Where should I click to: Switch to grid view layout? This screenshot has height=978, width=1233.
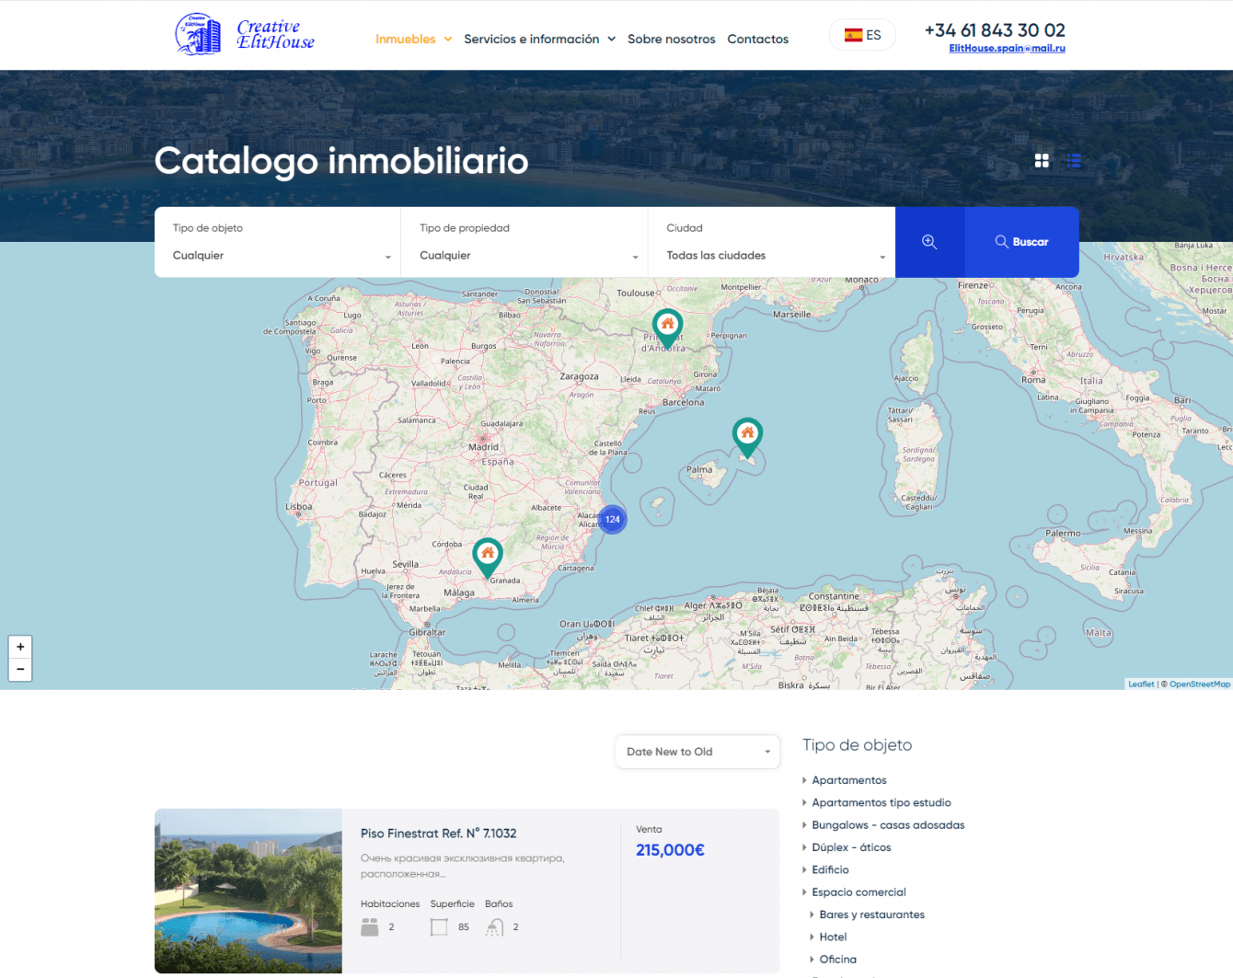point(1042,161)
